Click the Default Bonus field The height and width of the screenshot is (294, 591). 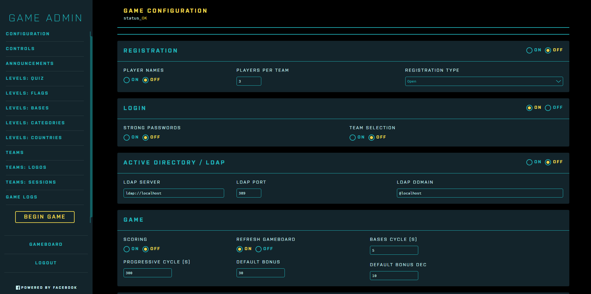(x=261, y=273)
